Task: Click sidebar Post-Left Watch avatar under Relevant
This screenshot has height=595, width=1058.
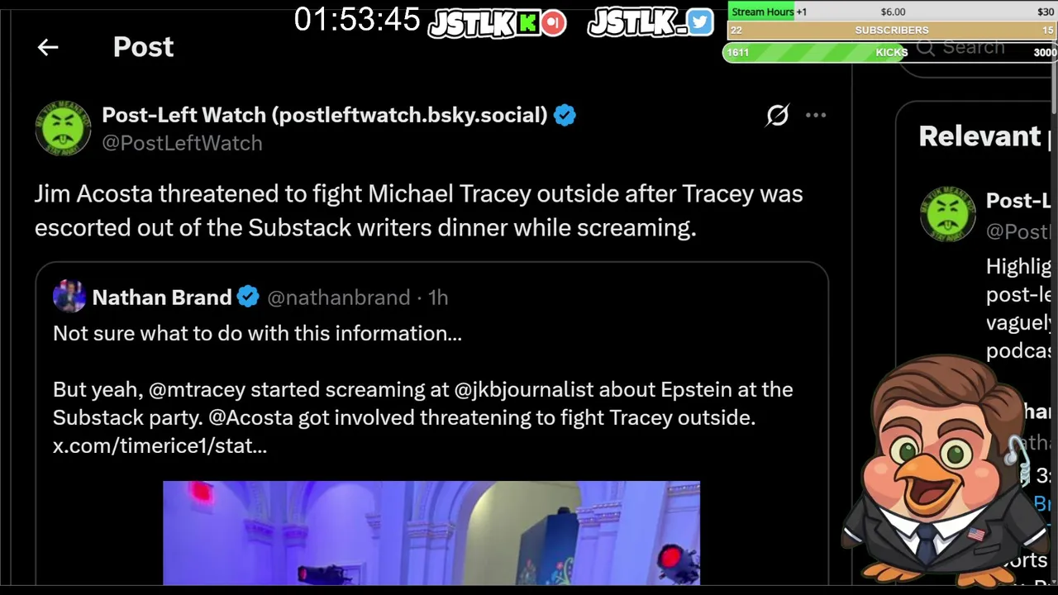Action: (x=947, y=213)
